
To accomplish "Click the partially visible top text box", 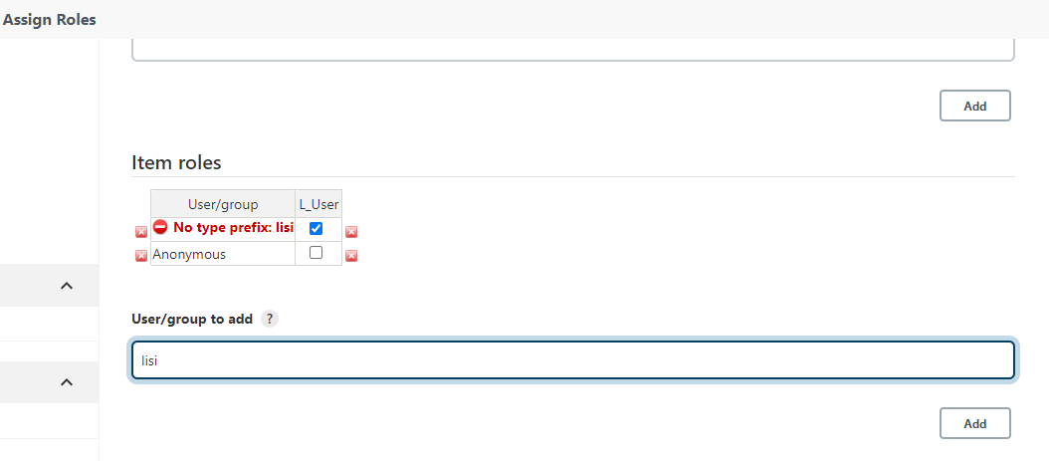I will (572, 49).
